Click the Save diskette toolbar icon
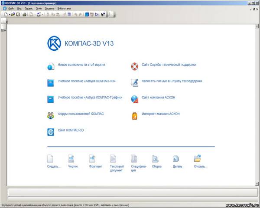This screenshot has width=260, height=208. (x=18, y=15)
